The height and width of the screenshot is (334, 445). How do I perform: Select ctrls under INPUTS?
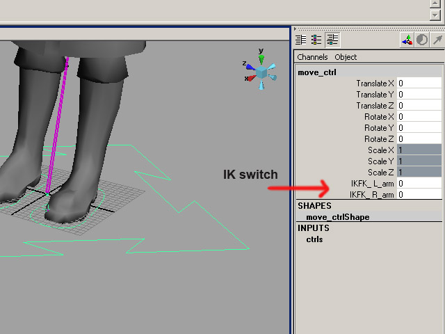pos(314,239)
